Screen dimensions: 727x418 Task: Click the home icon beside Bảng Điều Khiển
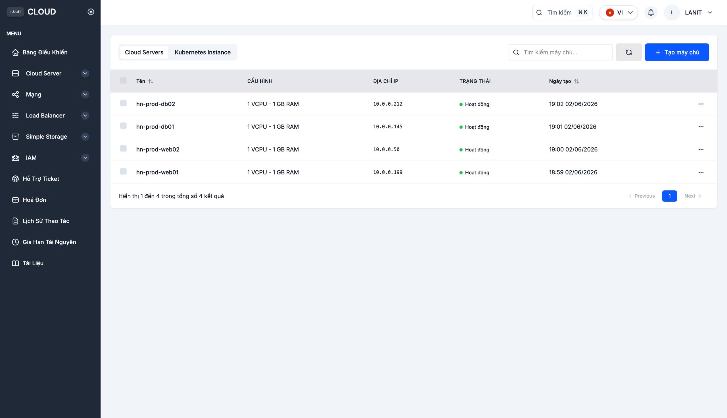[x=15, y=52]
